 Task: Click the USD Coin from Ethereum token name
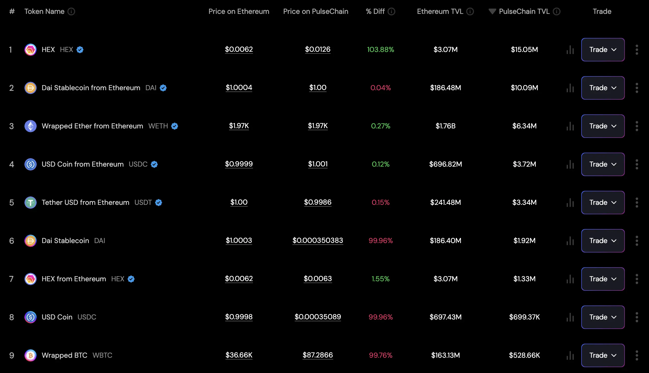click(83, 164)
